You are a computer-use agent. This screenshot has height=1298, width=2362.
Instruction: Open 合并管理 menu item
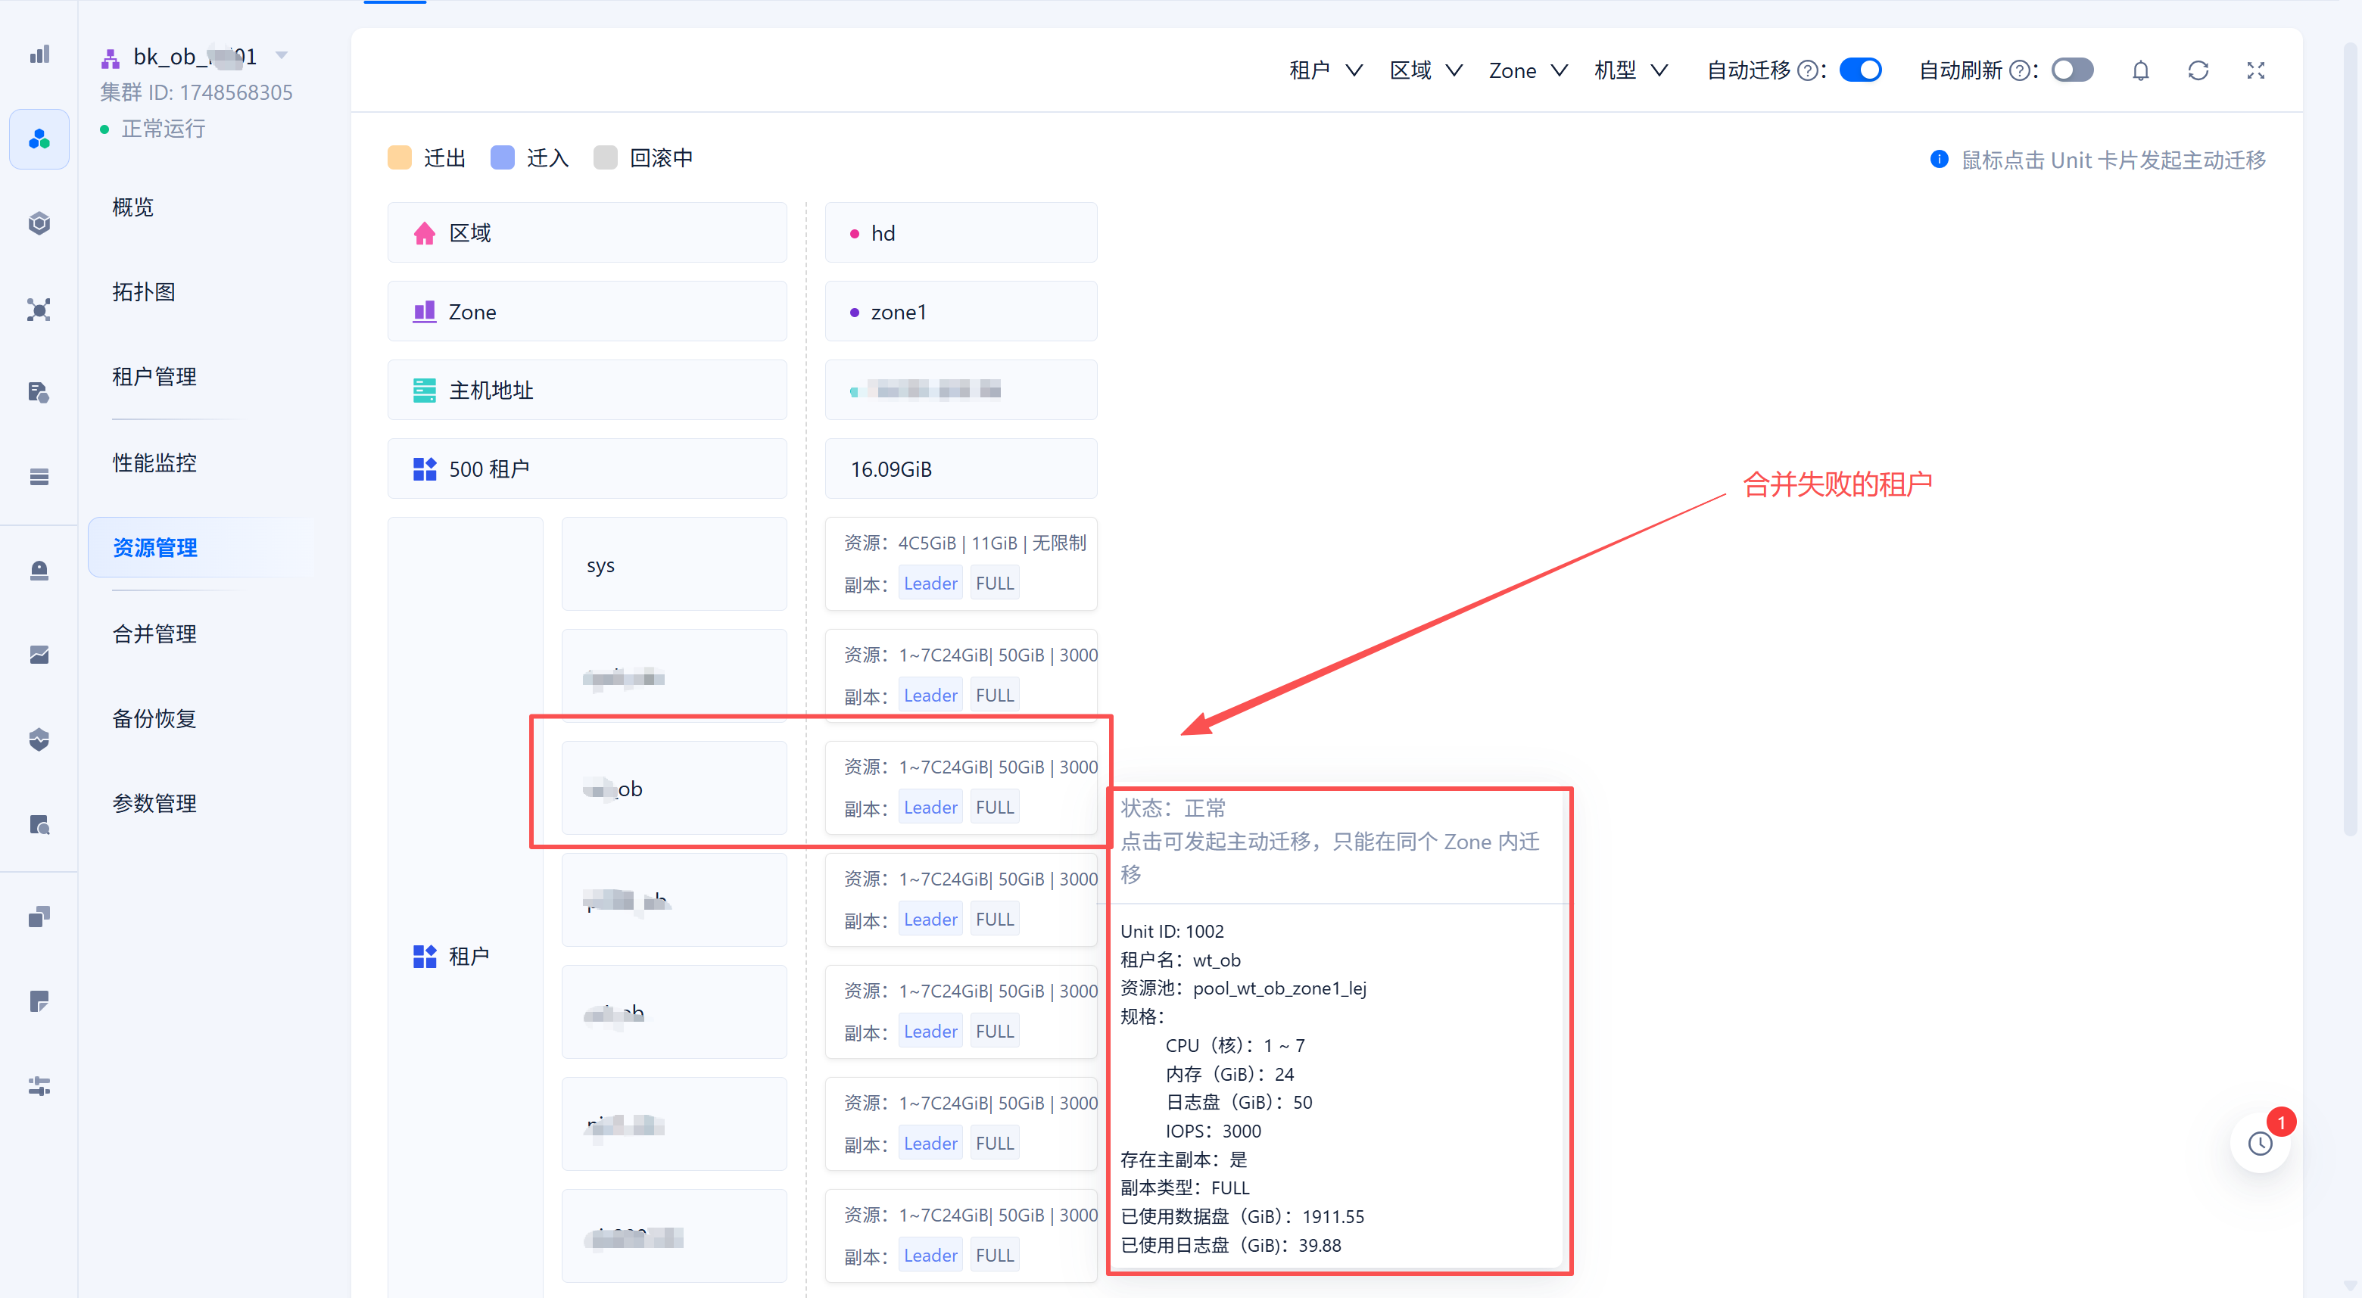(154, 633)
